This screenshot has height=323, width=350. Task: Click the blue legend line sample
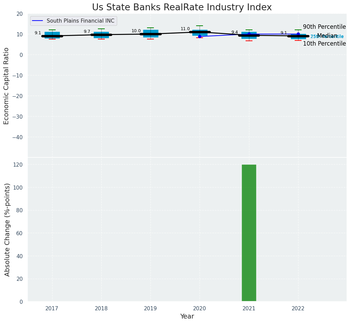pyautogui.click(x=37, y=21)
